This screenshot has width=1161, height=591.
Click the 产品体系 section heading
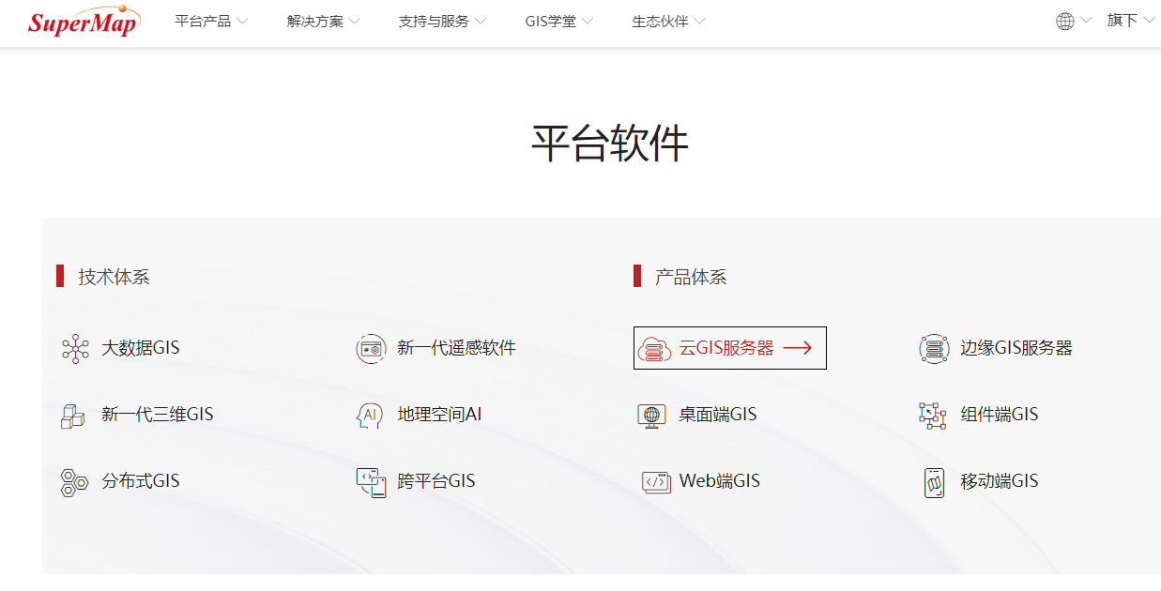pyautogui.click(x=691, y=277)
